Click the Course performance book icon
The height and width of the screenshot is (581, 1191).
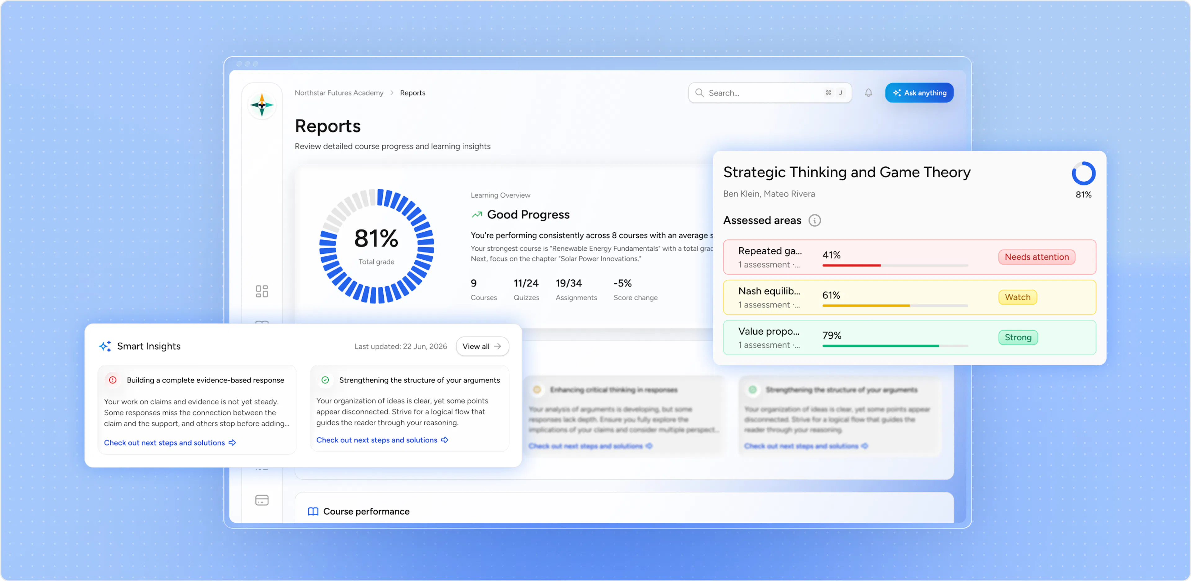(x=313, y=511)
